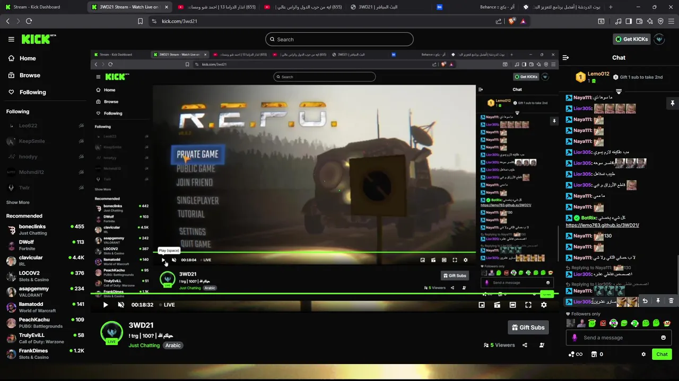Open Brave Leo AI sparkle icon
Viewport: 679px width, 381px height.
650,21
